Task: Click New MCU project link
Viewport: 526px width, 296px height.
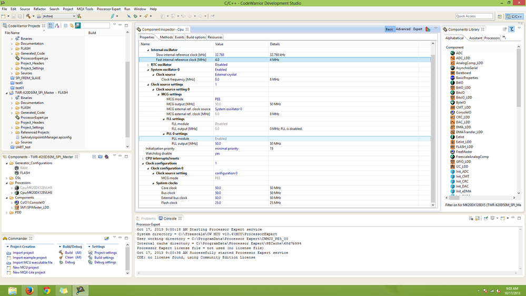Action: point(25,268)
